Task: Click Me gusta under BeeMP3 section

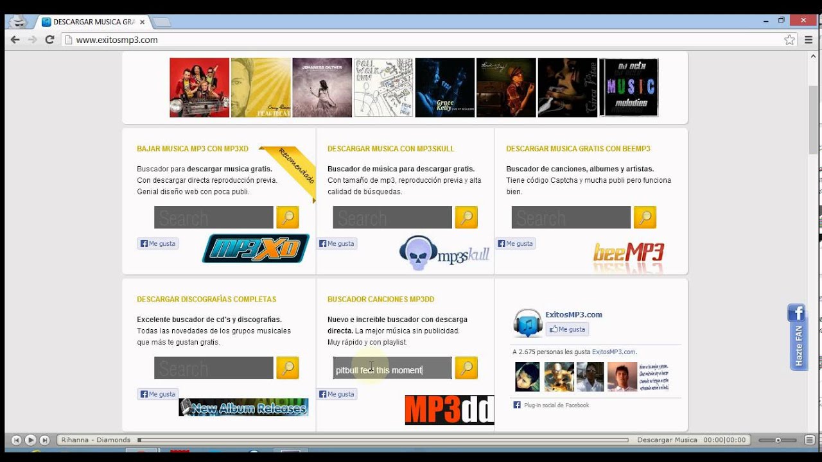Action: point(515,244)
